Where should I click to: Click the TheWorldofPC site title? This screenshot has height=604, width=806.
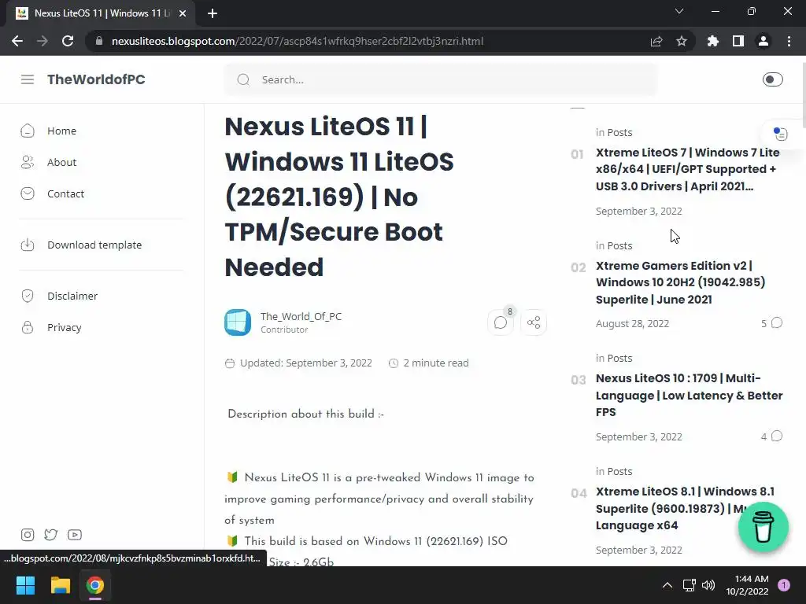96,79
